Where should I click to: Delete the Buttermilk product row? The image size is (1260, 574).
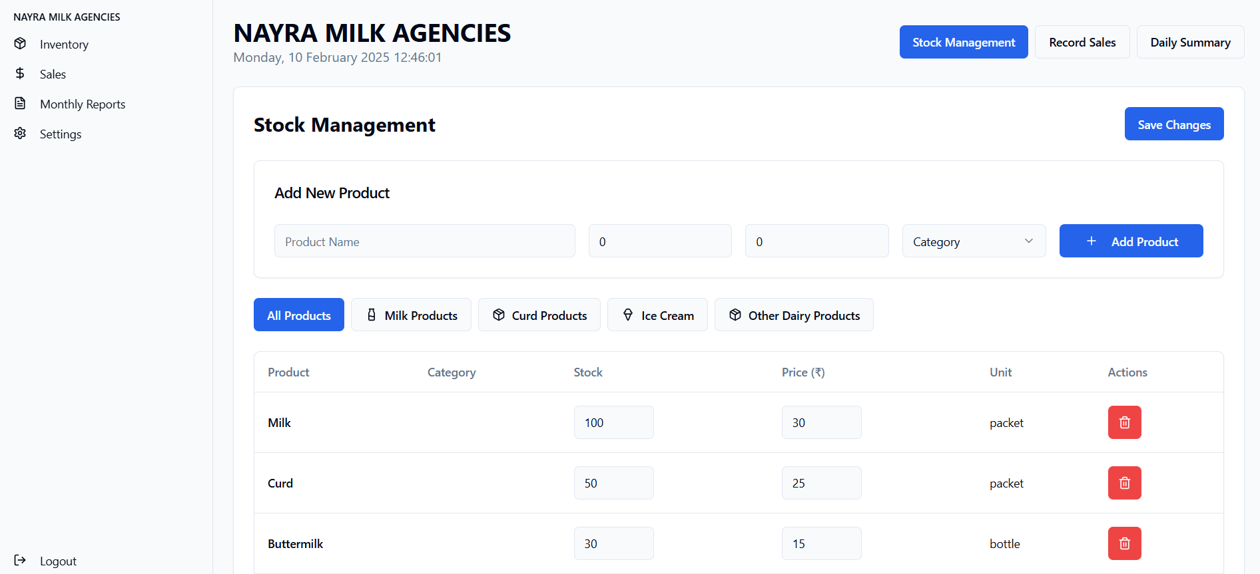click(1124, 543)
